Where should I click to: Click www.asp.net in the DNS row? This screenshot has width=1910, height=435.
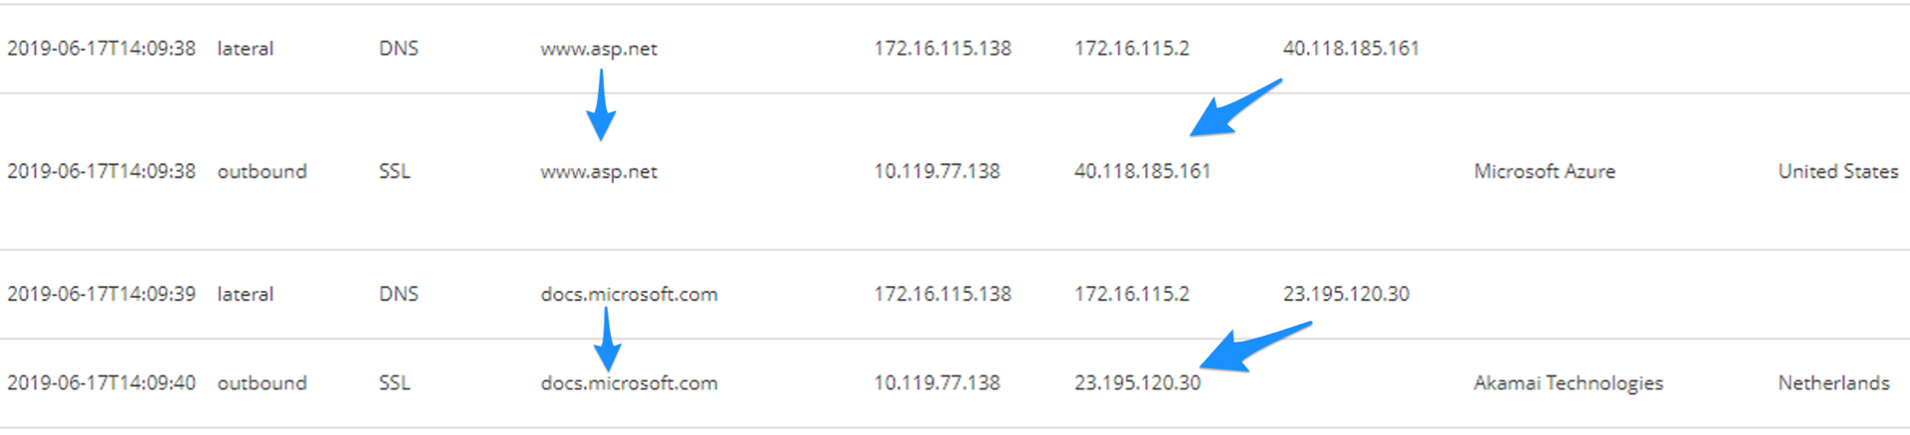click(x=599, y=49)
